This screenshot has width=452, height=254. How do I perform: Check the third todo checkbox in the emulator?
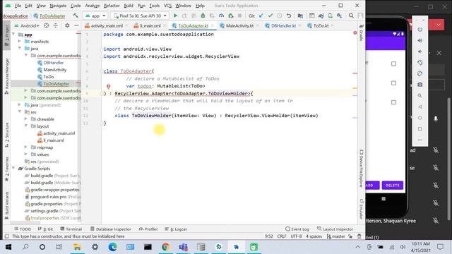pos(393,102)
